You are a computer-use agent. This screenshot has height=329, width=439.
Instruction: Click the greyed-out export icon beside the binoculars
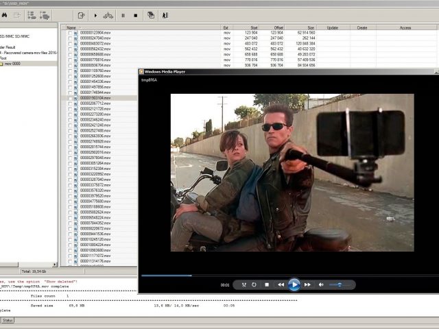[16, 15]
